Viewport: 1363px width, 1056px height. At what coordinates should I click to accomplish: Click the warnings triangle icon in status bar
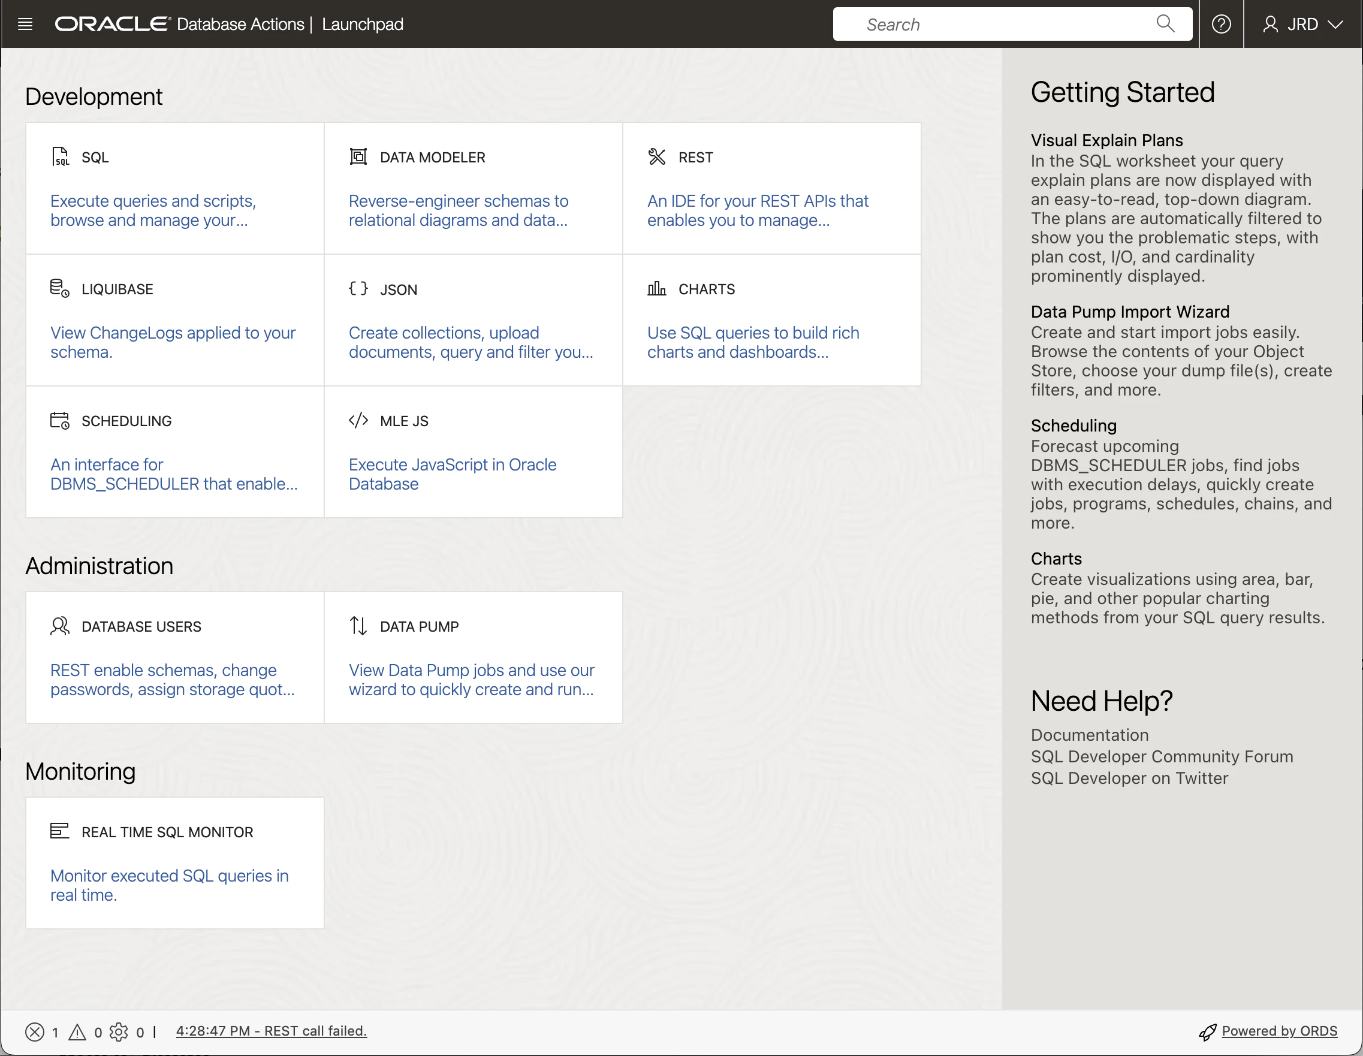77,1031
